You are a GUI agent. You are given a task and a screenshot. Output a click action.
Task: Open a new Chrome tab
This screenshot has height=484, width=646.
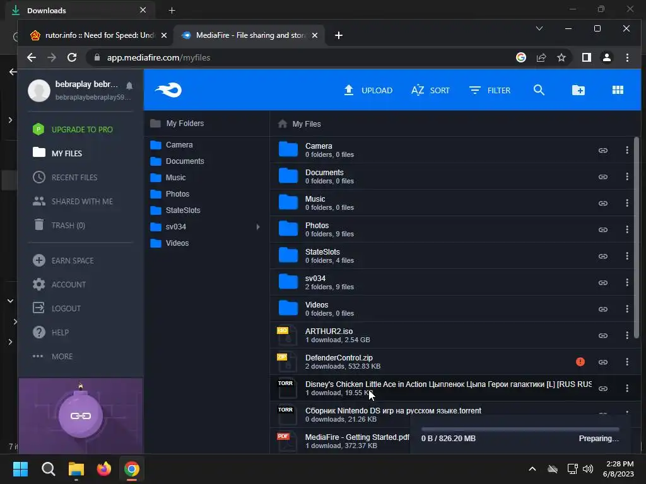[x=339, y=35]
